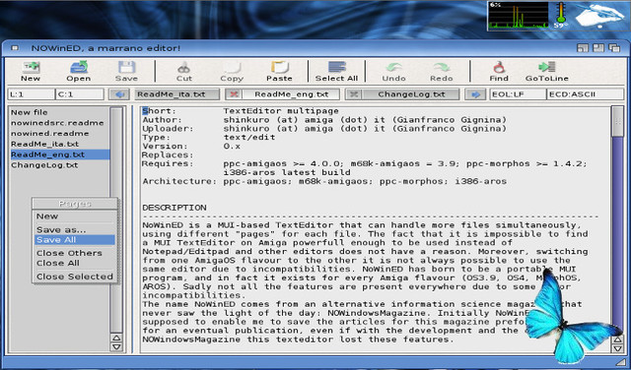Screen dimensions: 631x370
Task: Click the Select All toolbar icon
Action: 336,71
